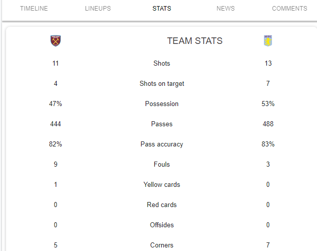317x251 pixels.
Task: Select the Stats tab
Action: point(162,9)
